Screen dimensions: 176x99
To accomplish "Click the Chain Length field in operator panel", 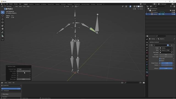I will (x=24, y=71).
